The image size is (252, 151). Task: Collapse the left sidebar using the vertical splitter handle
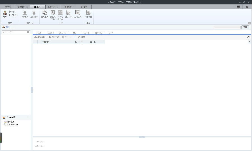[32, 90]
